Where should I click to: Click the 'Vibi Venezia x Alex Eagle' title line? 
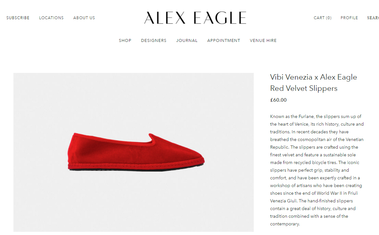313,77
